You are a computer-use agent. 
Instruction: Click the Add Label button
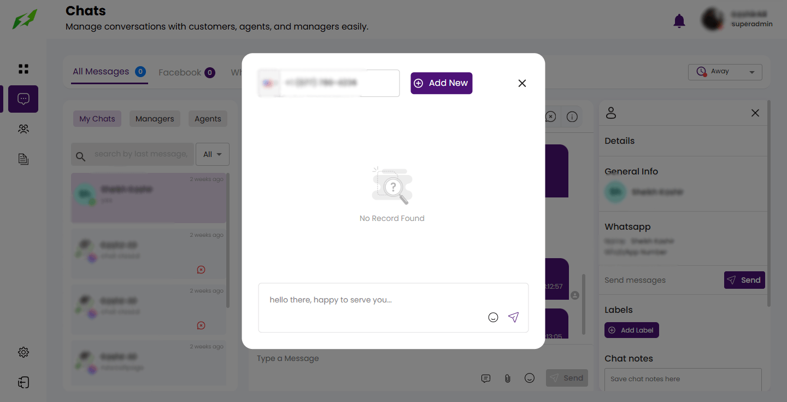[x=631, y=330]
